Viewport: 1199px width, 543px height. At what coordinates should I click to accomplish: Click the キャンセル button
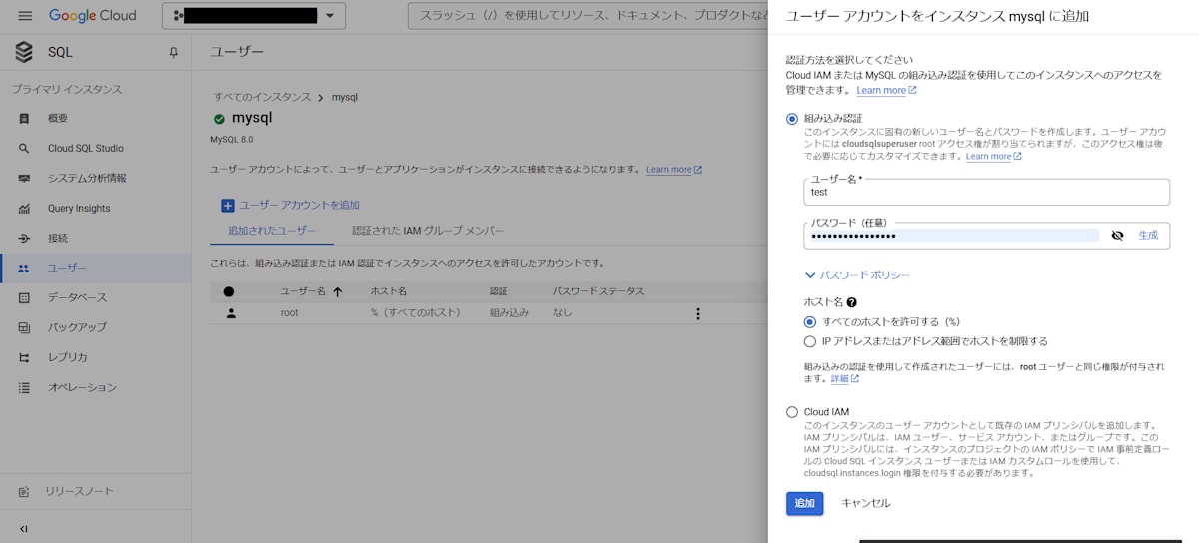click(865, 503)
